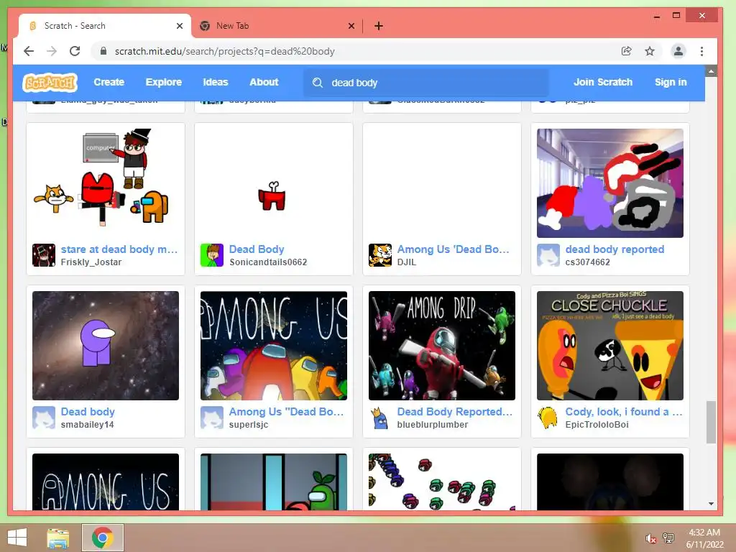
Task: Share this page icon
Action: (626, 51)
